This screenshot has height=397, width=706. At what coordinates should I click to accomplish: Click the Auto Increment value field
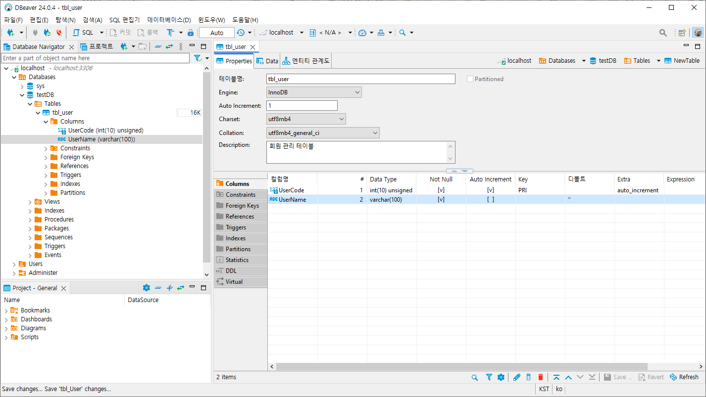click(x=302, y=106)
